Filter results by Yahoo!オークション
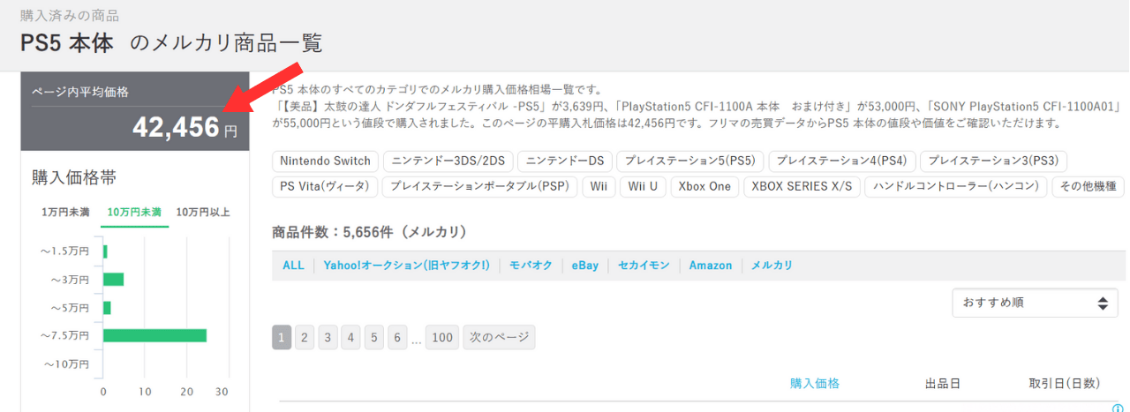 tap(406, 265)
